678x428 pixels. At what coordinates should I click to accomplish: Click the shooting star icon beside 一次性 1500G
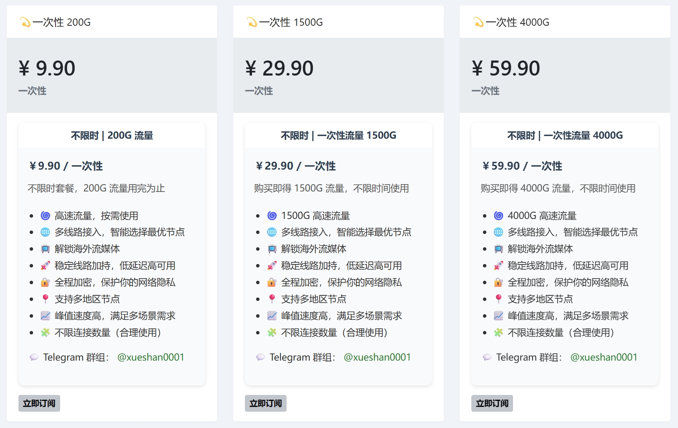(x=252, y=22)
